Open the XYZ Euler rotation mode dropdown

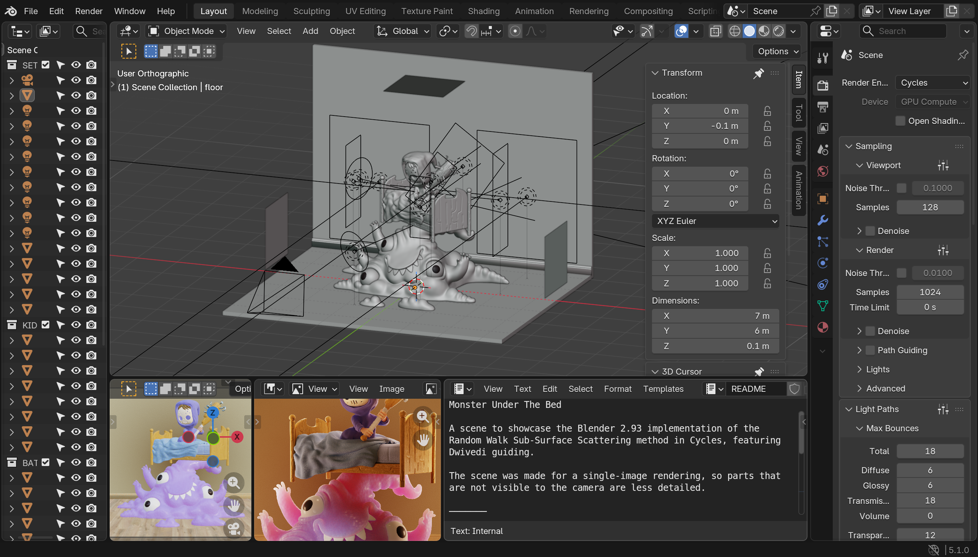715,221
